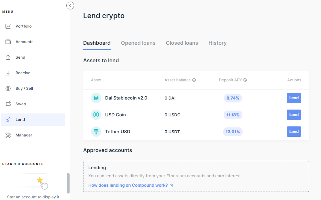Screen dimensions: 321x200
Task: Open the Compound lending help link
Action: pyautogui.click(x=128, y=185)
